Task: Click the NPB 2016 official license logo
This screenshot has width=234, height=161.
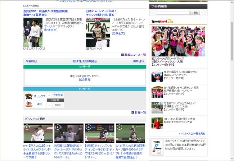Action: 157,147
